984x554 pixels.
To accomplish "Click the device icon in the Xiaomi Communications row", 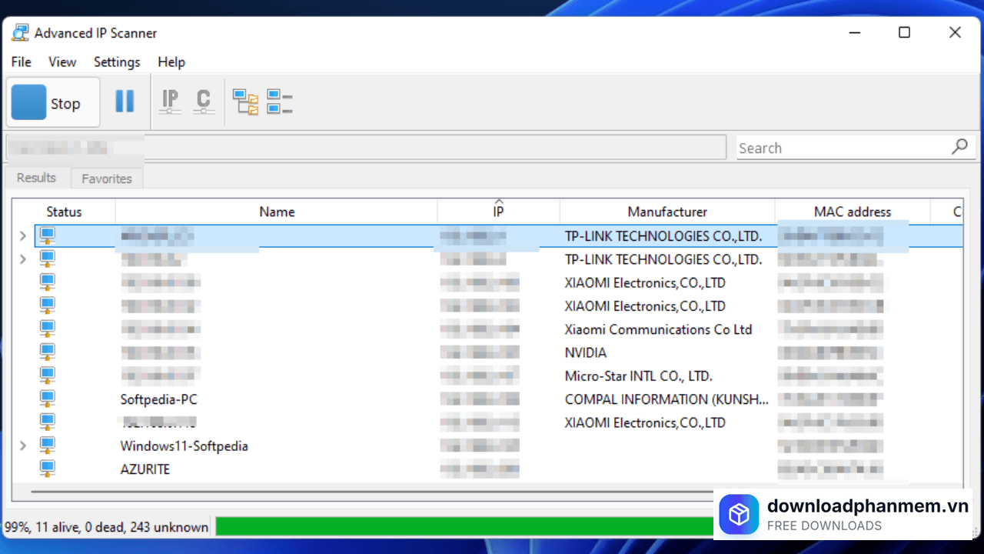I will click(48, 329).
